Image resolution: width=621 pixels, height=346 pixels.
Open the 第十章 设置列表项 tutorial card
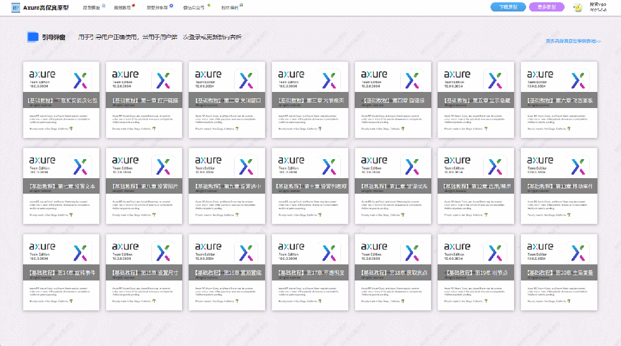[310, 186]
